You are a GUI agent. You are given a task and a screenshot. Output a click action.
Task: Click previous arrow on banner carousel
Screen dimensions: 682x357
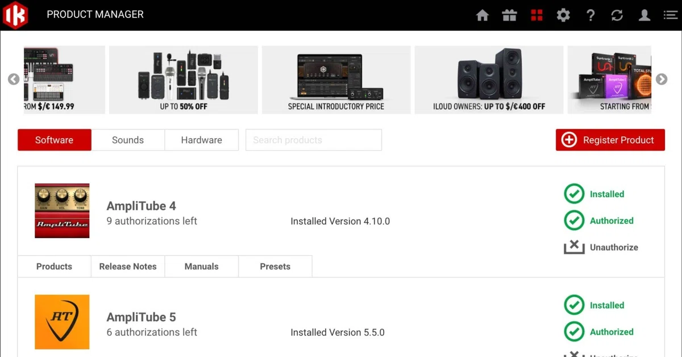pos(14,80)
